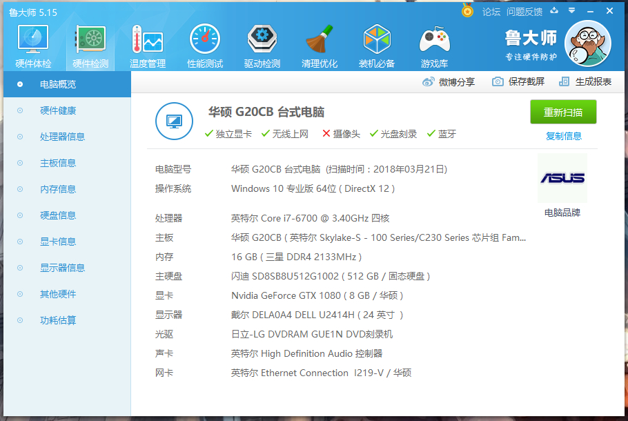Click the 摄像头 feature indicator

coord(341,134)
